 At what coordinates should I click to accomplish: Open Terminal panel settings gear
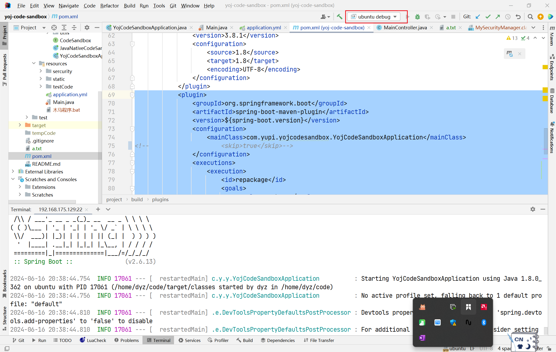[533, 209]
